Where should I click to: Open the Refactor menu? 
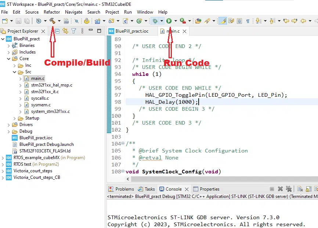[52, 12]
